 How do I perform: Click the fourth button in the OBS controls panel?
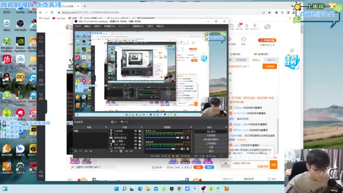pyautogui.click(x=211, y=143)
